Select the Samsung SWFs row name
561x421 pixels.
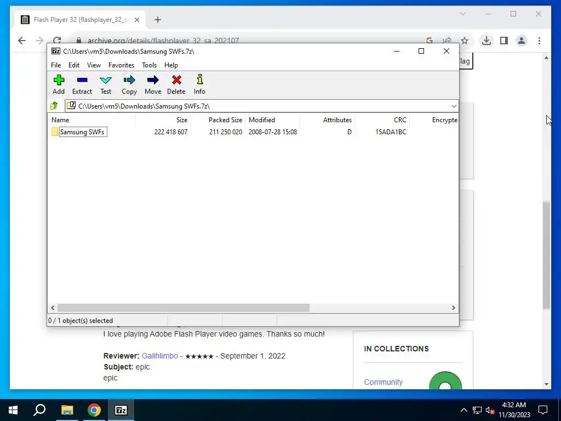click(82, 132)
